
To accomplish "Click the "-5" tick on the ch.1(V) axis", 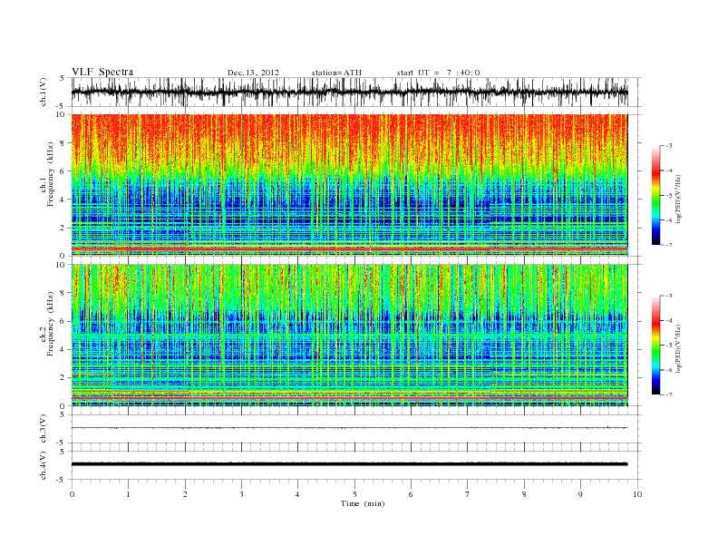I will coord(61,107).
